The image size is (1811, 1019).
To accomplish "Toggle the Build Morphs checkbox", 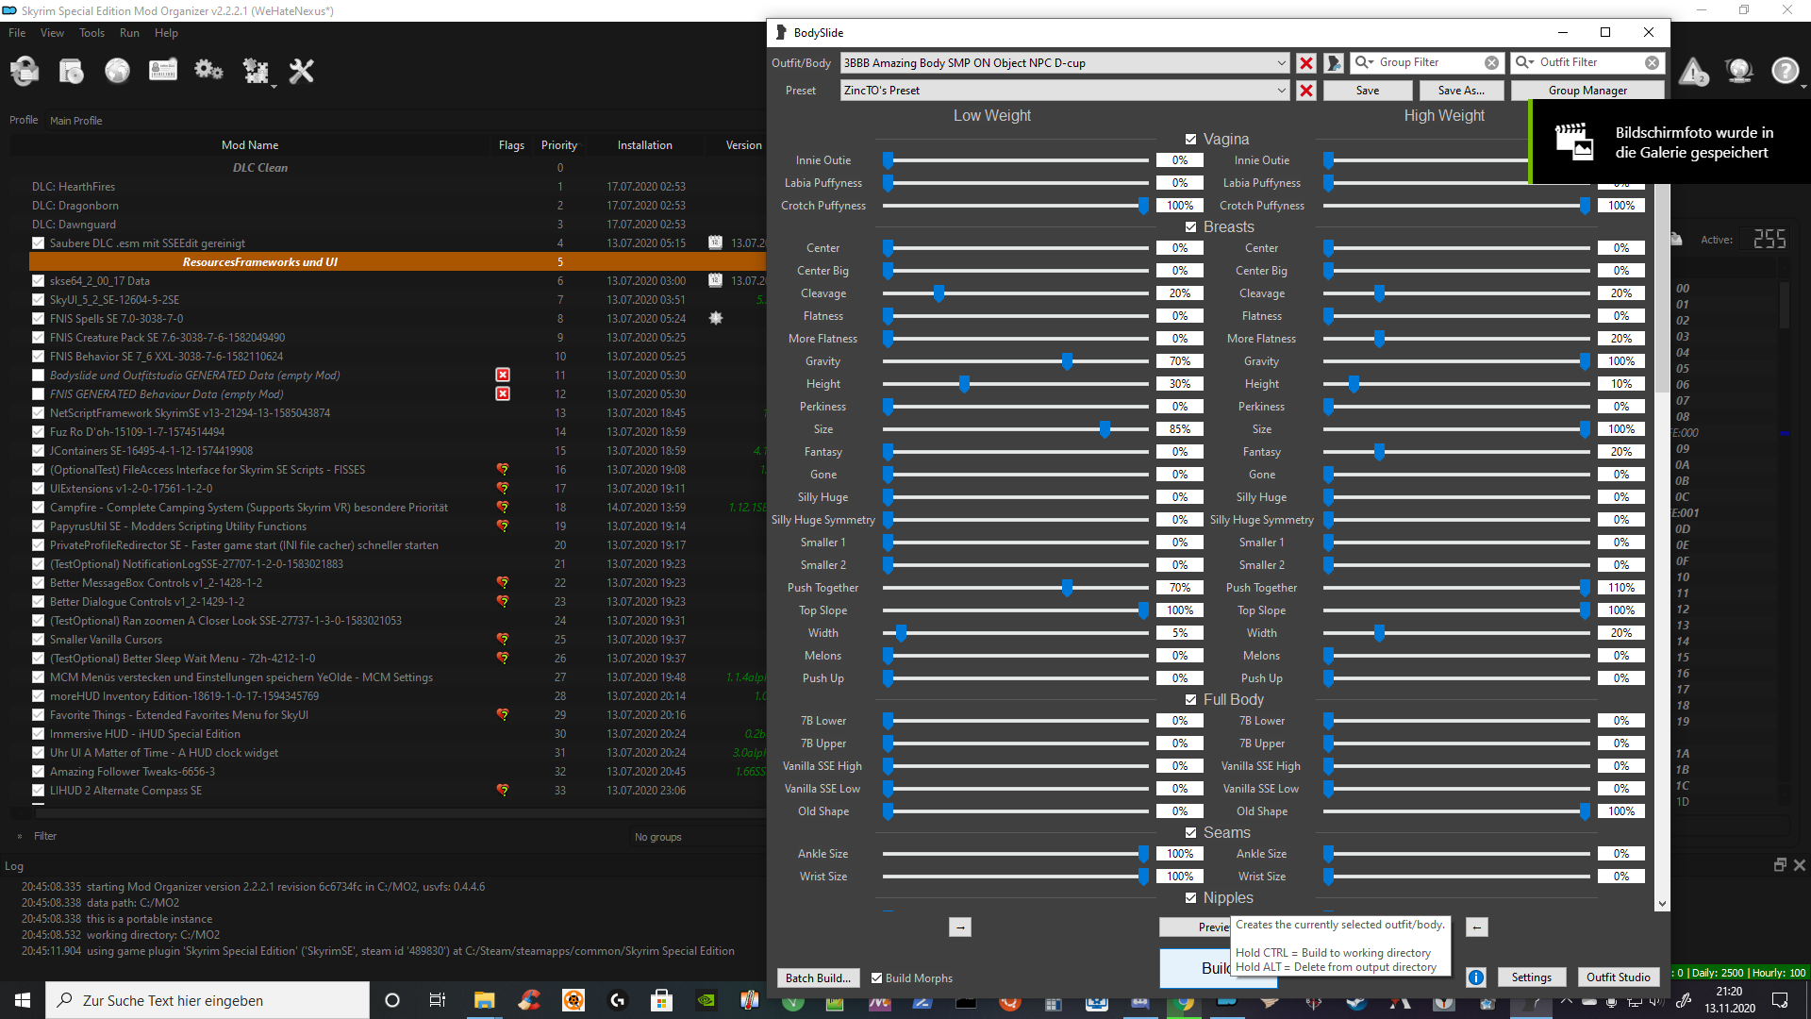I will [876, 978].
